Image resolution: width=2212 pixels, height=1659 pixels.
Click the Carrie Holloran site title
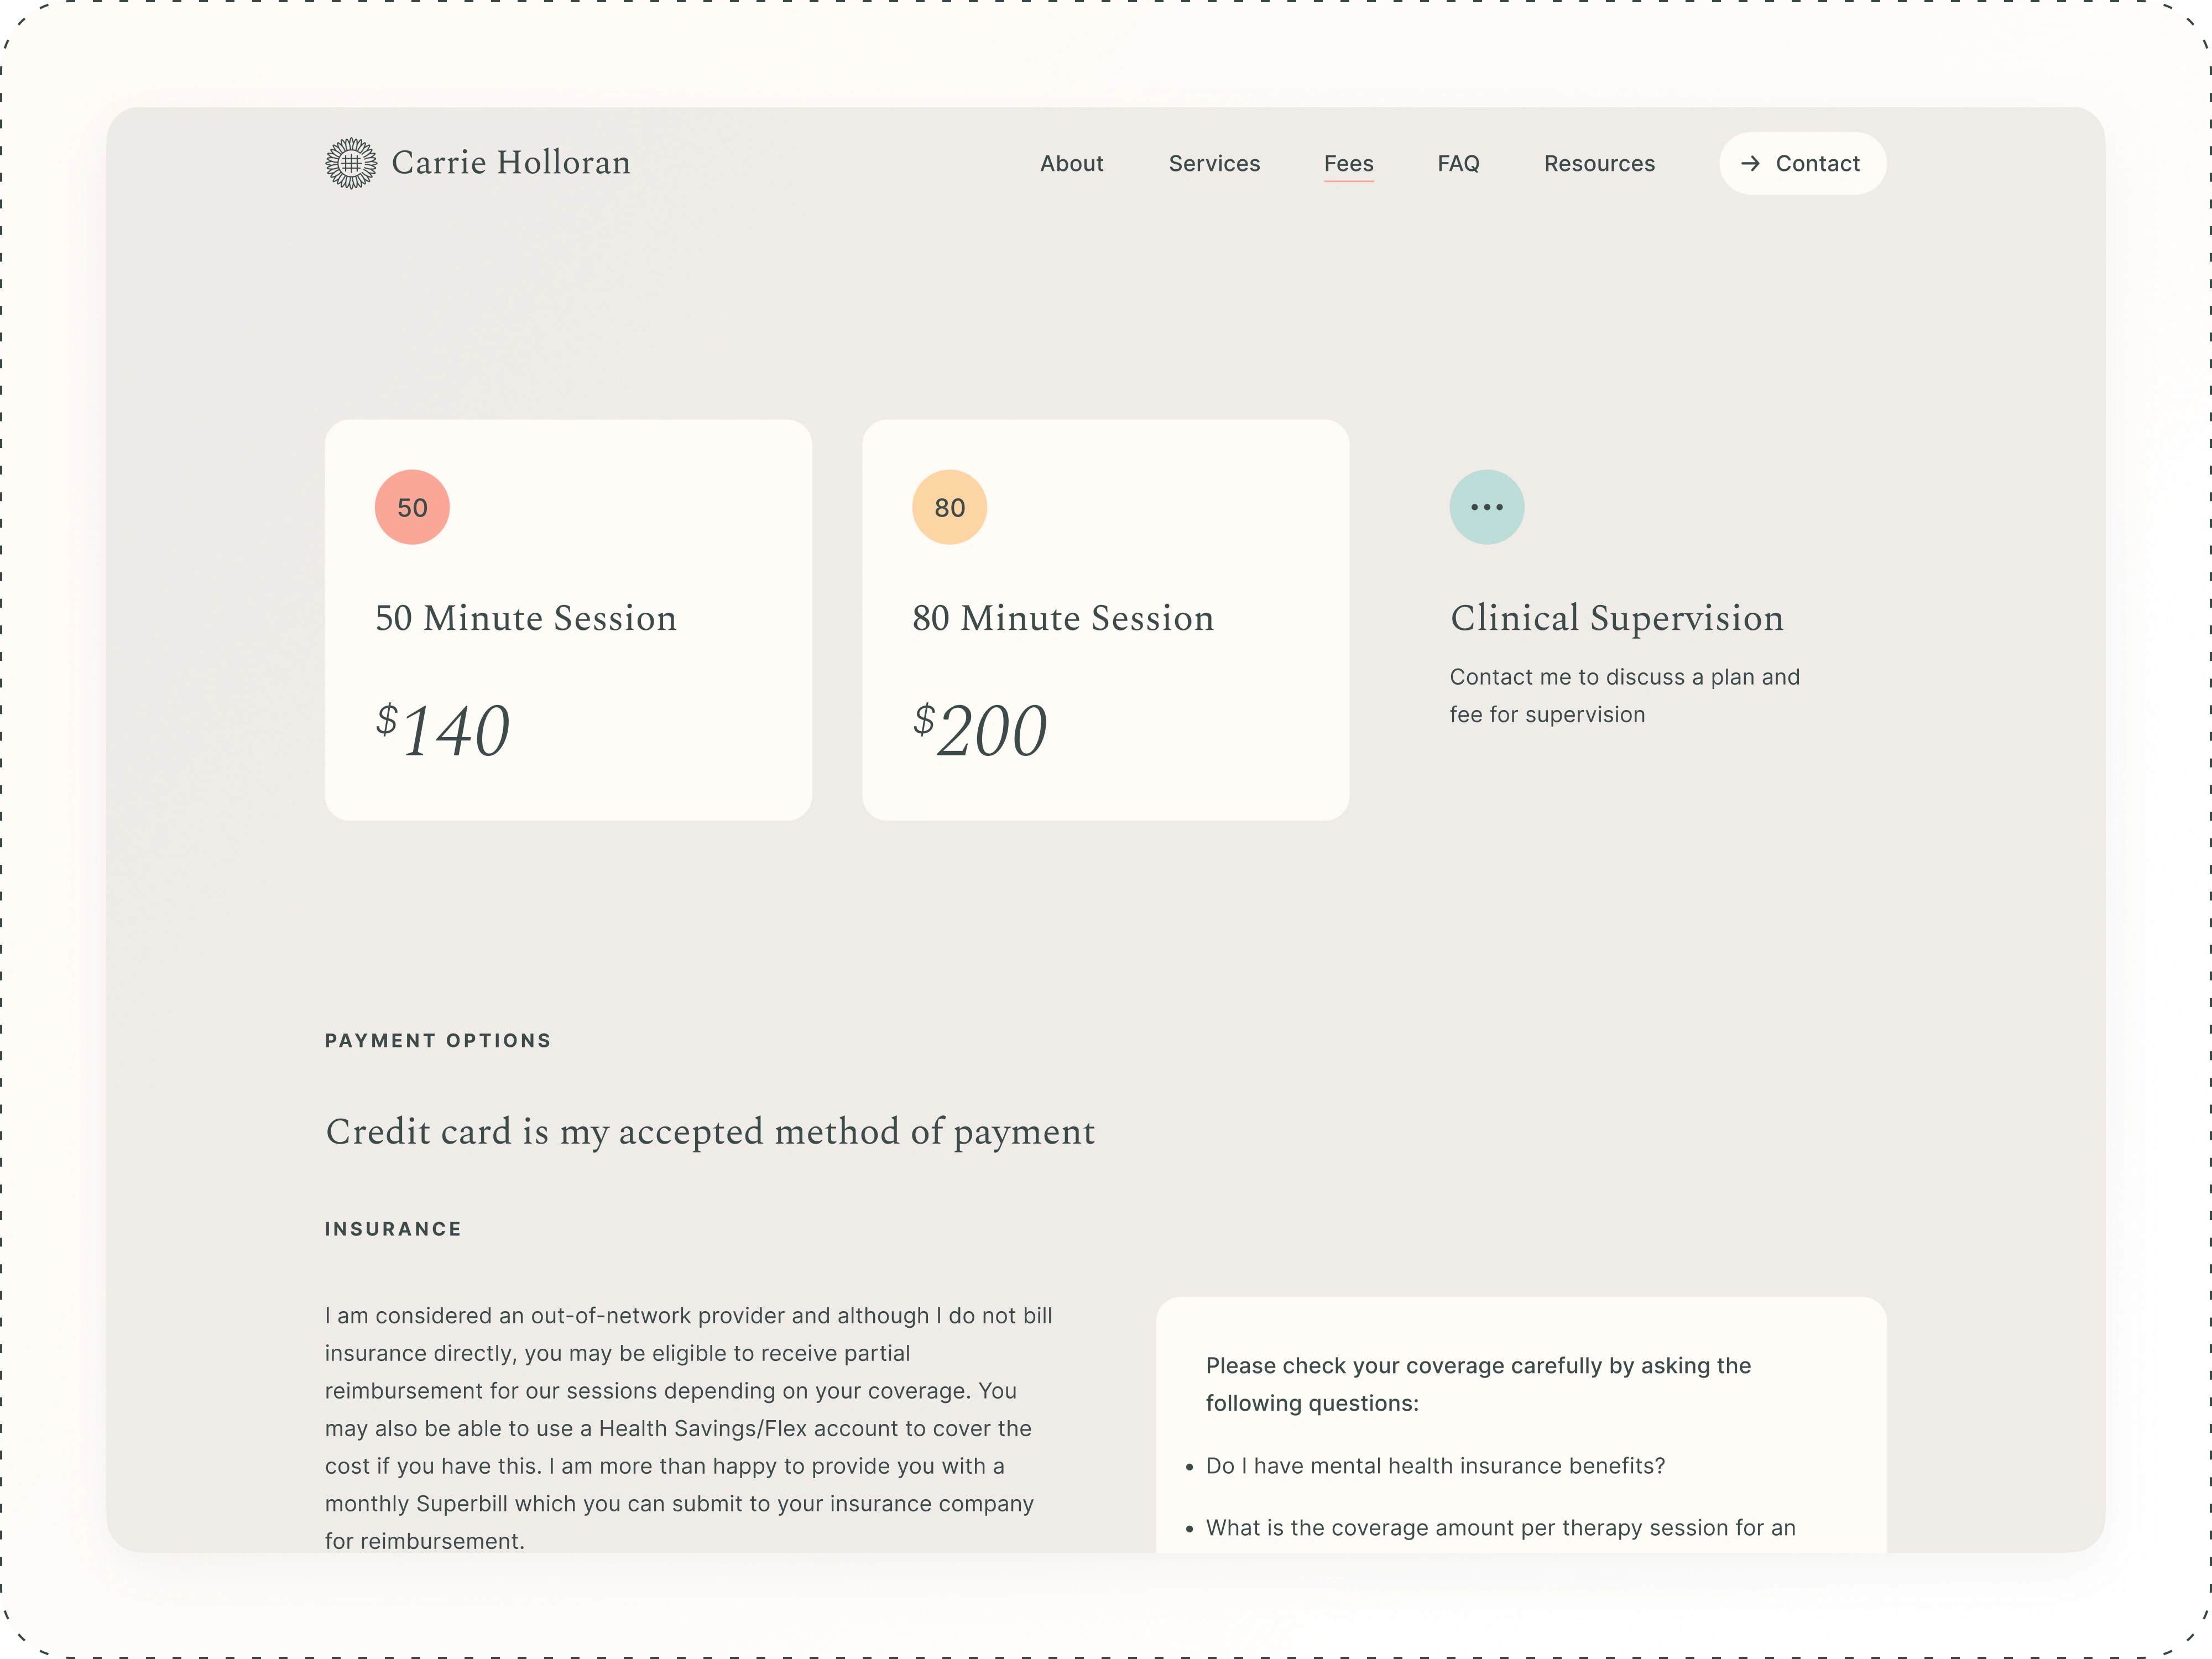(512, 162)
